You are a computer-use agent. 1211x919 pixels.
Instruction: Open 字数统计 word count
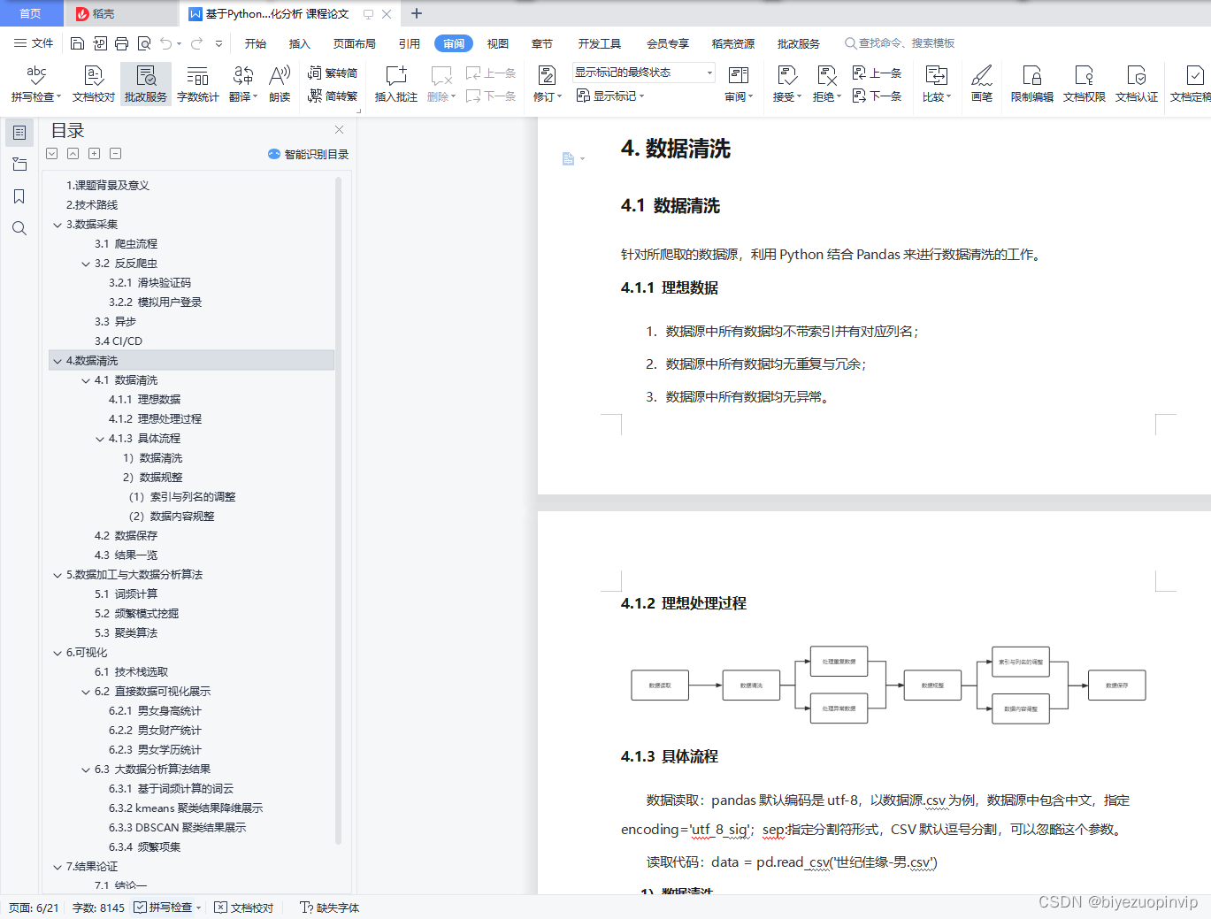pyautogui.click(x=197, y=84)
